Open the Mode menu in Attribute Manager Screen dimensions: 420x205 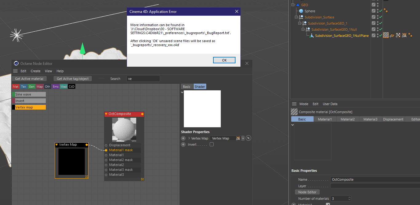click(x=304, y=104)
